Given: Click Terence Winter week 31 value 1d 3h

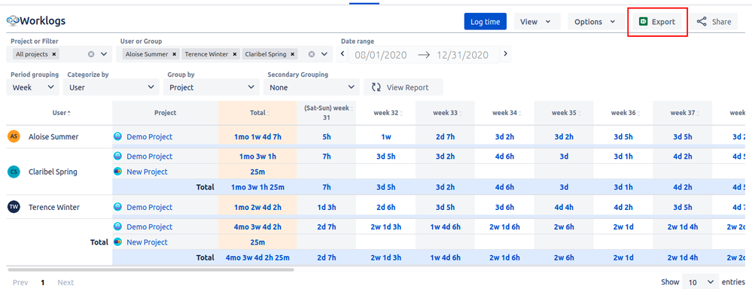Looking at the screenshot, I should (327, 207).
